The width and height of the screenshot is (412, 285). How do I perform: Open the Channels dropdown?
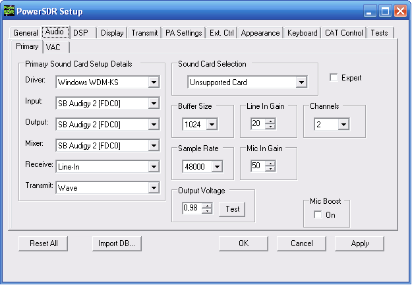pyautogui.click(x=343, y=124)
